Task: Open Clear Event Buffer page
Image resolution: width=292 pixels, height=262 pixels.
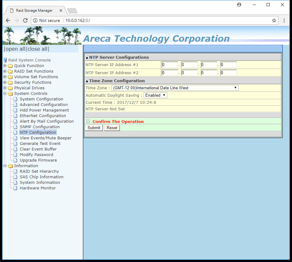Action: click(x=38, y=149)
